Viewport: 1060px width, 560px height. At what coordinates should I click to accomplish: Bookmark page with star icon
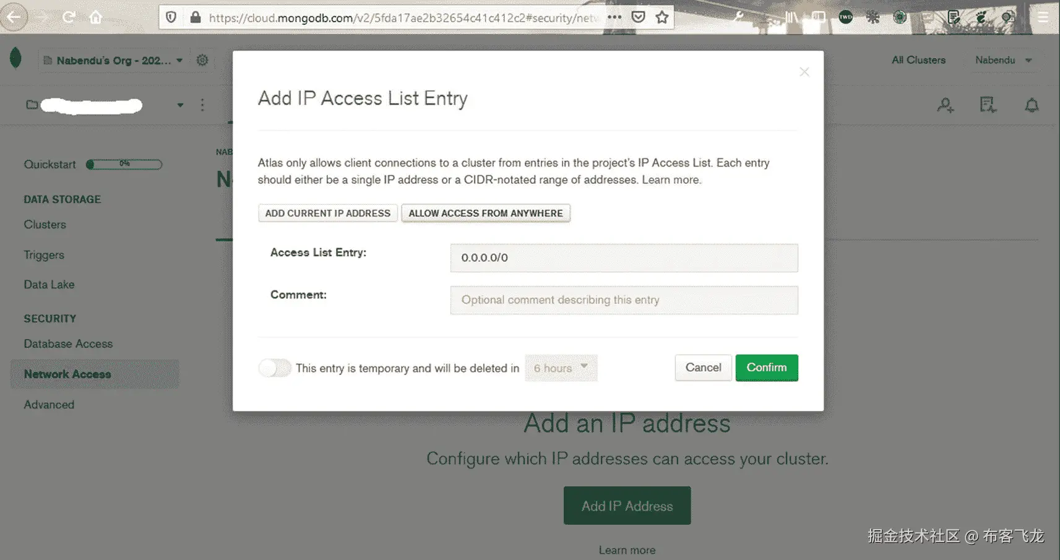(662, 17)
